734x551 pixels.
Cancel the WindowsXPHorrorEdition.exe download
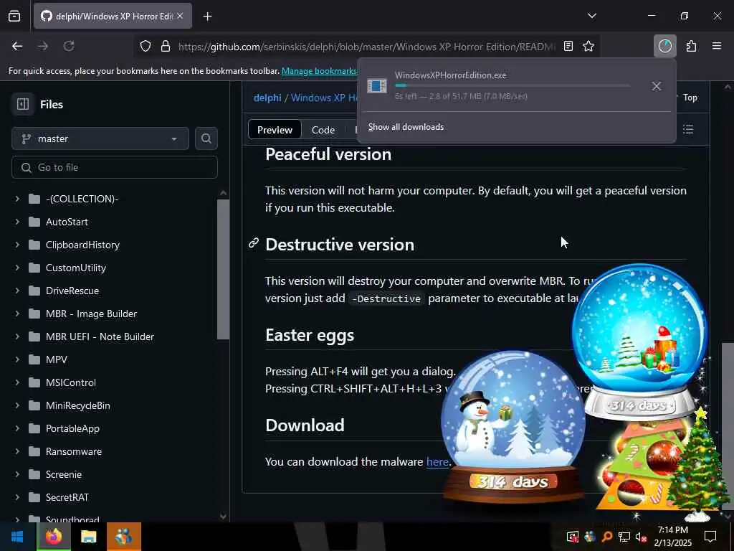[657, 86]
